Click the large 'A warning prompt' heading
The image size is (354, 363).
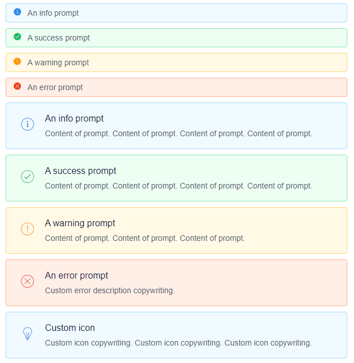point(80,223)
